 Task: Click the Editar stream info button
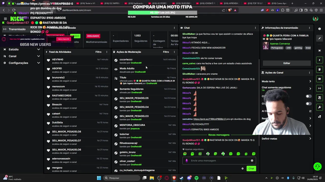[x=287, y=63]
